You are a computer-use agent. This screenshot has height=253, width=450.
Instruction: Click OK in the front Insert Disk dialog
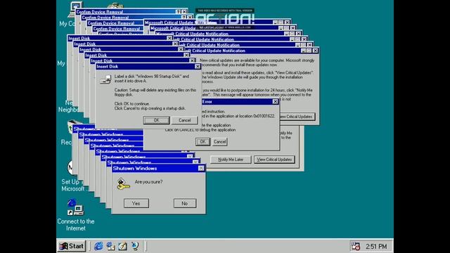click(x=156, y=120)
